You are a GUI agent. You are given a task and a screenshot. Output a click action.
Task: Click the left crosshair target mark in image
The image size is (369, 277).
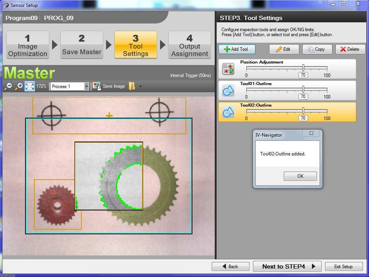click(52, 115)
